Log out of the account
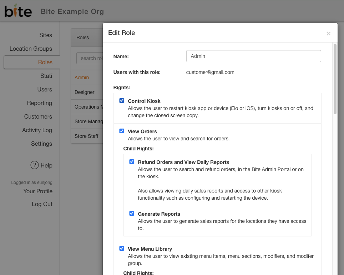Screen dimensions: 344x275 tap(42, 204)
